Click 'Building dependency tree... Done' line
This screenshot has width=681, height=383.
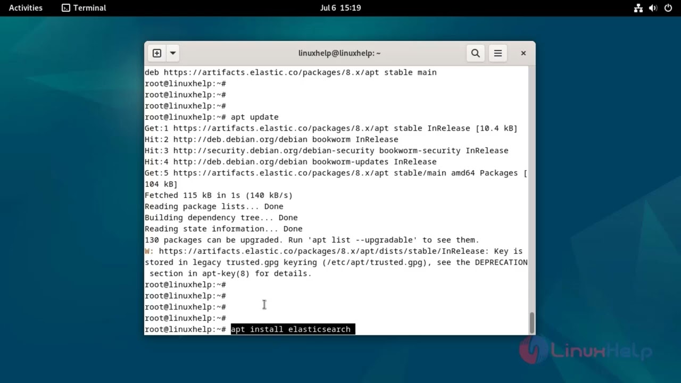click(221, 218)
